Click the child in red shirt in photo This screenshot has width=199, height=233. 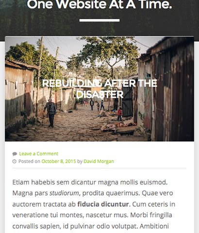(x=119, y=114)
